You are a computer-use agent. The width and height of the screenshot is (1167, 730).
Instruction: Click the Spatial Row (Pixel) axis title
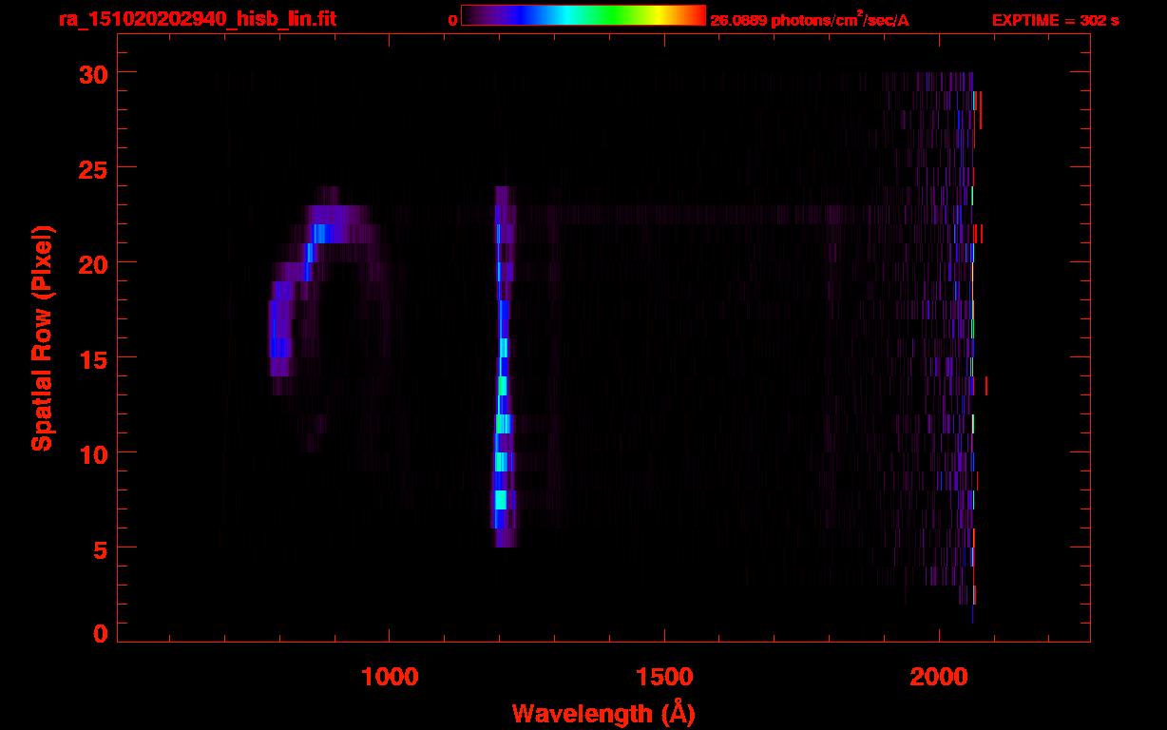42,337
